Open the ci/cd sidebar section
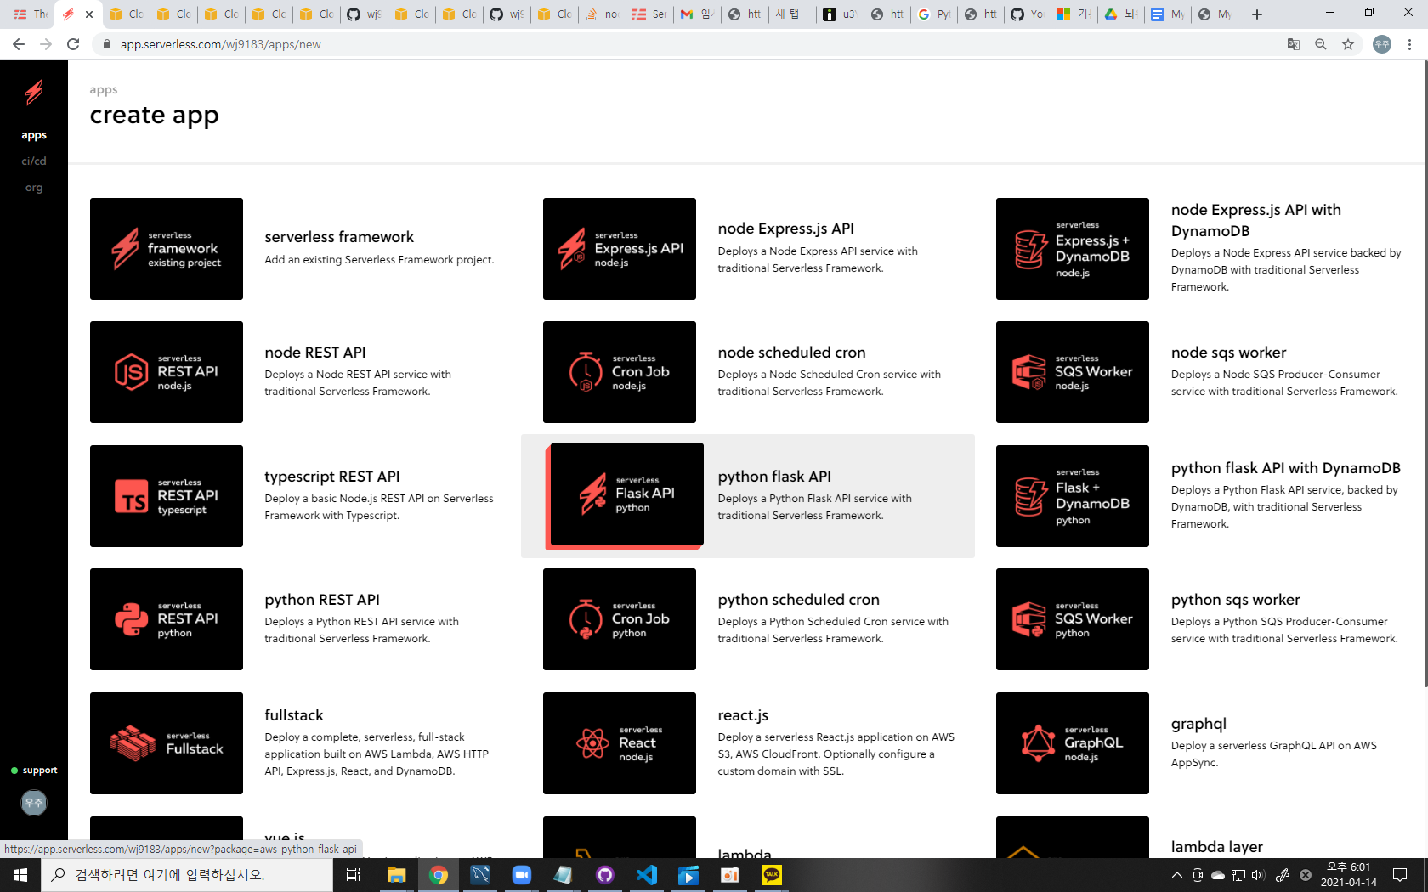 pos(34,161)
